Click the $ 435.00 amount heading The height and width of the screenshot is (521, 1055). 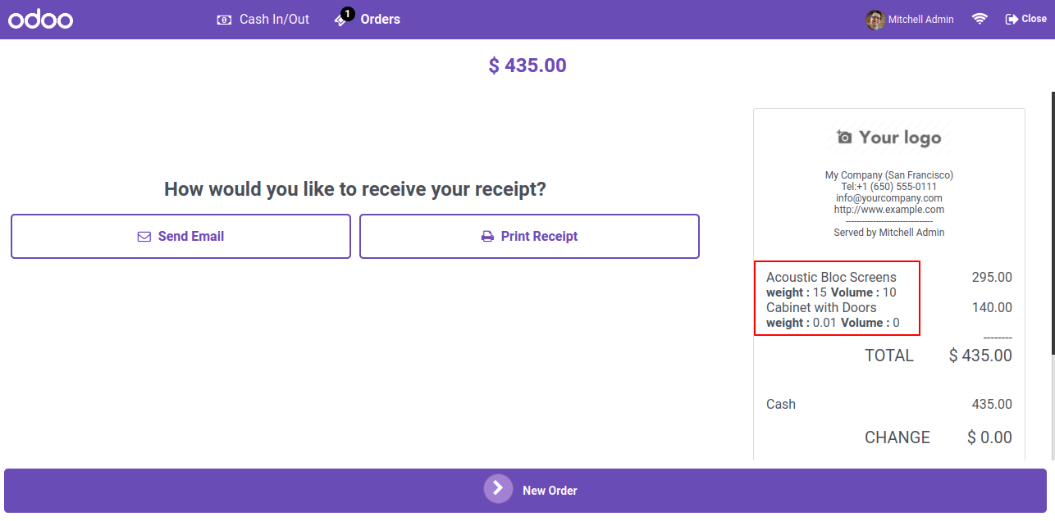tap(527, 66)
